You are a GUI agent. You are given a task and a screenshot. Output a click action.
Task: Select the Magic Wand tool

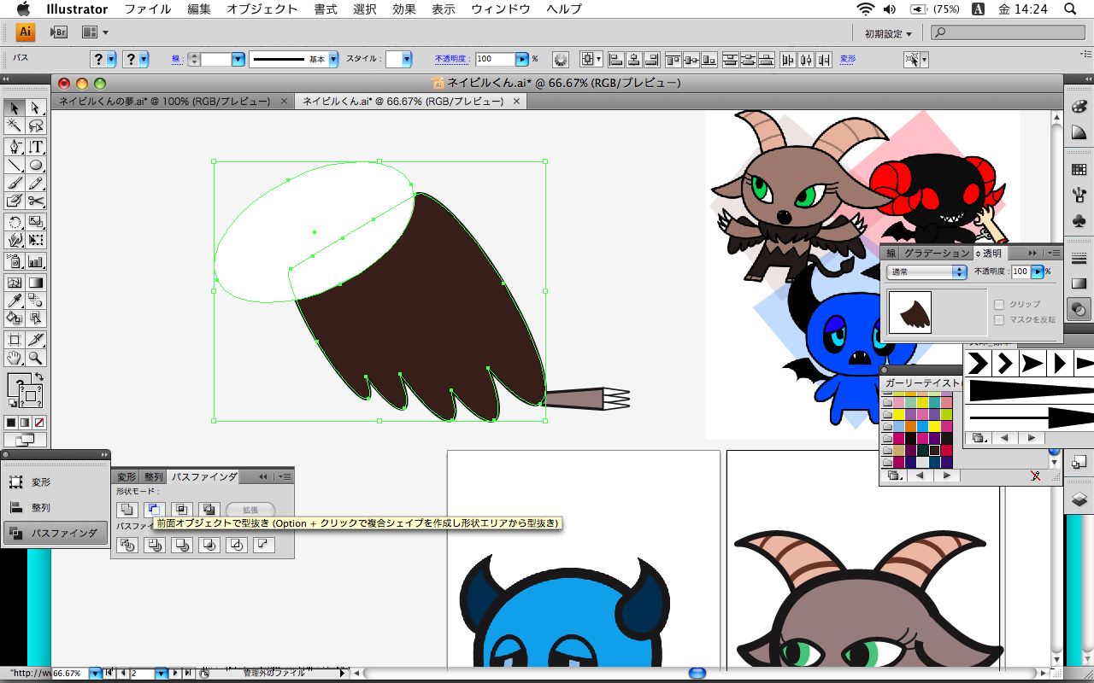click(15, 126)
